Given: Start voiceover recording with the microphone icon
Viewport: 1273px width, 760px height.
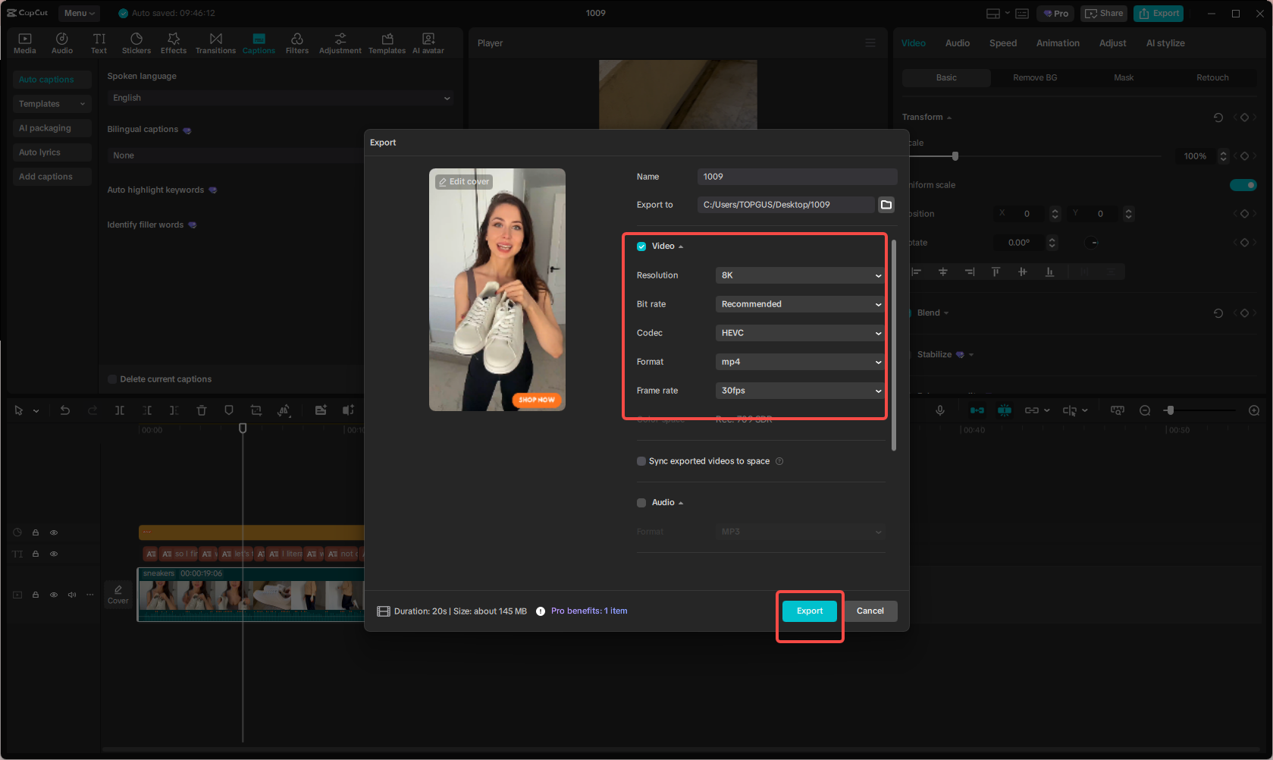Looking at the screenshot, I should (x=940, y=410).
